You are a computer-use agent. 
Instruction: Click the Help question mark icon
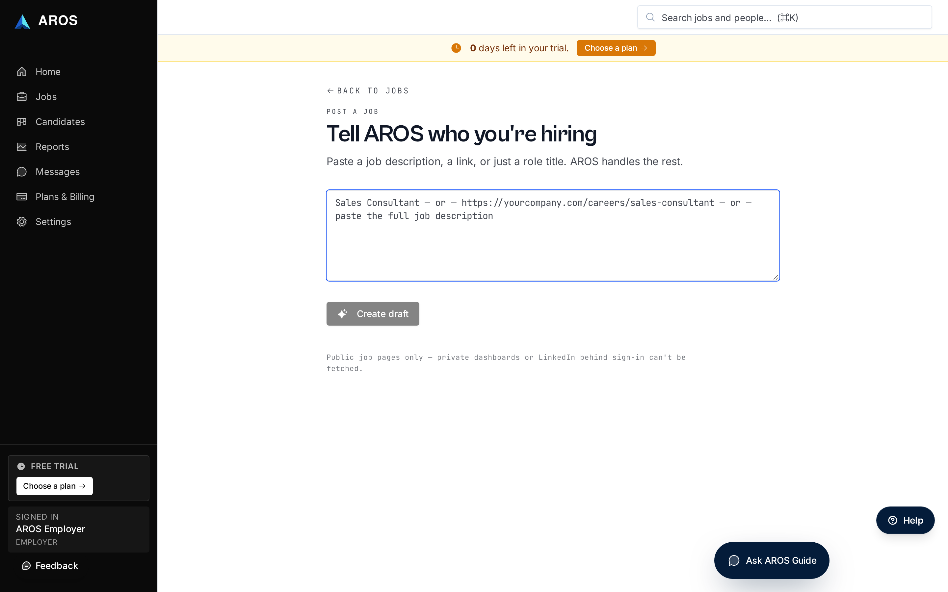[x=893, y=520]
